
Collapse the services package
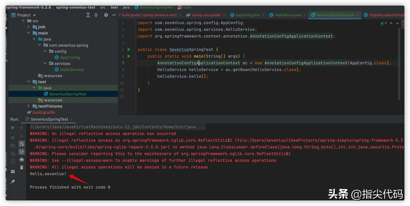[45, 63]
